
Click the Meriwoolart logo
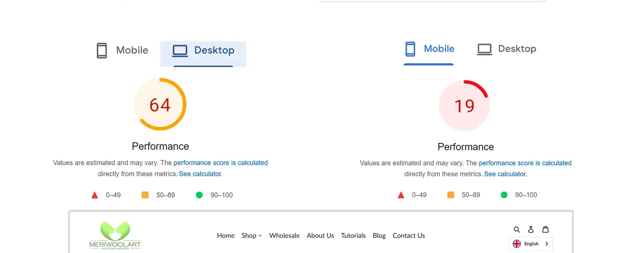point(115,236)
